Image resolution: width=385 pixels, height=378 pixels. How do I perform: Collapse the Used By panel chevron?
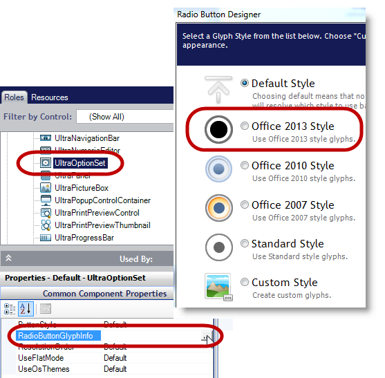8,258
